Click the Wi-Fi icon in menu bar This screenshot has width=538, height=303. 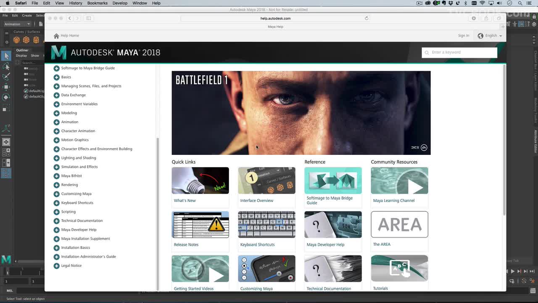point(482,3)
